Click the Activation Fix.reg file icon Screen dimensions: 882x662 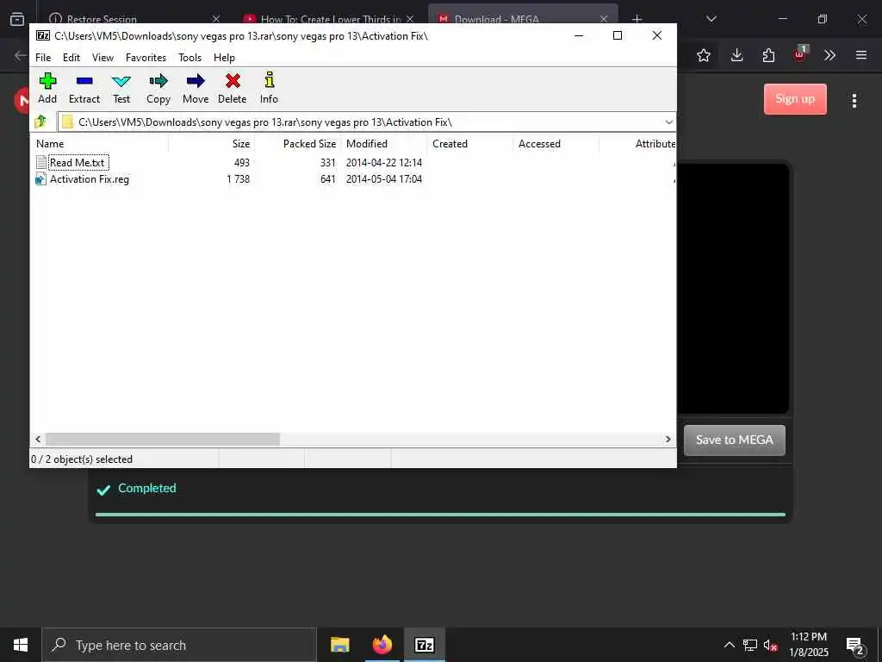(40, 179)
